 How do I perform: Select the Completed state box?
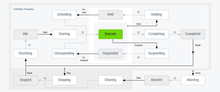(193, 34)
